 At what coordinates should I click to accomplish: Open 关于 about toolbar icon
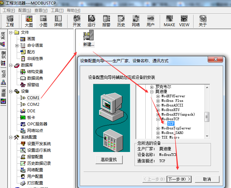pyautogui.click(x=203, y=21)
